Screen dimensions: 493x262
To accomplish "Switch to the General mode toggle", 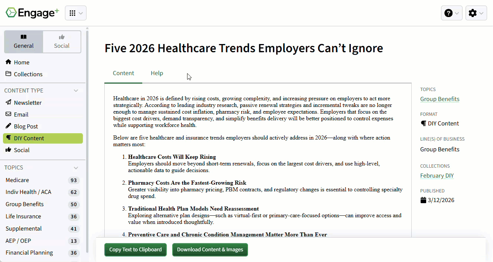I will point(24,42).
